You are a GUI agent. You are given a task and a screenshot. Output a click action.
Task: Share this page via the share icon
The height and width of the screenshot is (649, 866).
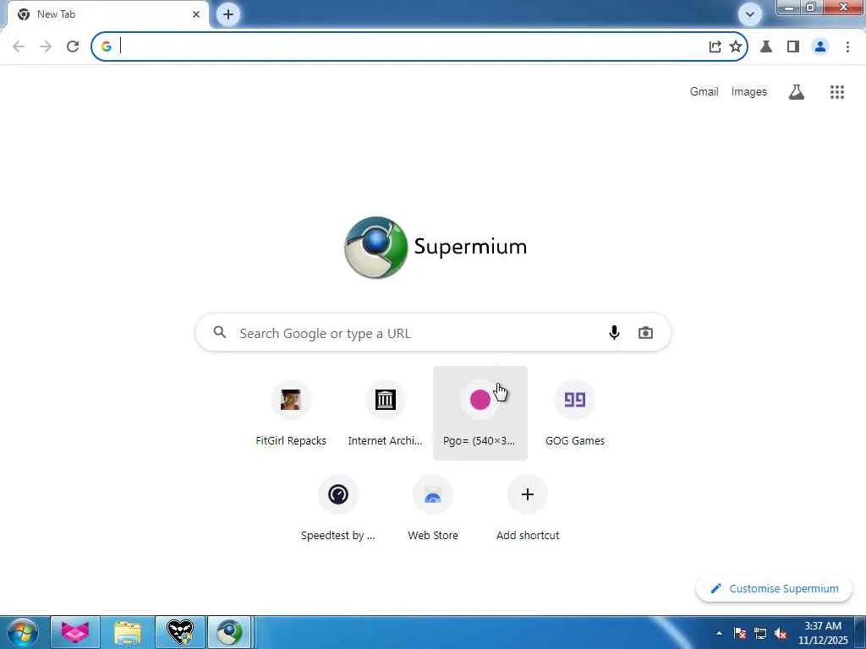(715, 46)
